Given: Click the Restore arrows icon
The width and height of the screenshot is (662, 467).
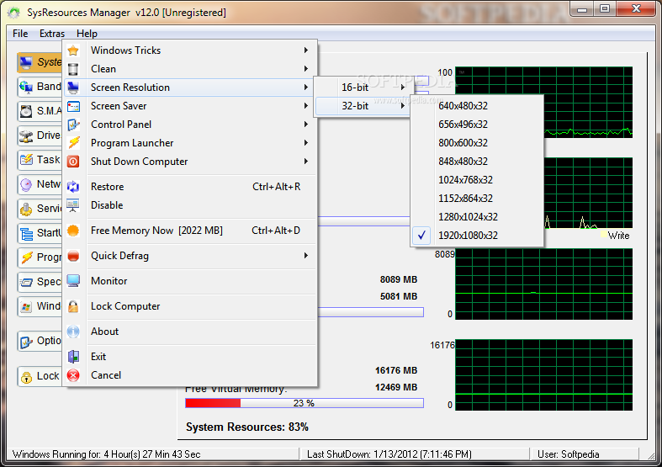Looking at the screenshot, I should (x=73, y=187).
